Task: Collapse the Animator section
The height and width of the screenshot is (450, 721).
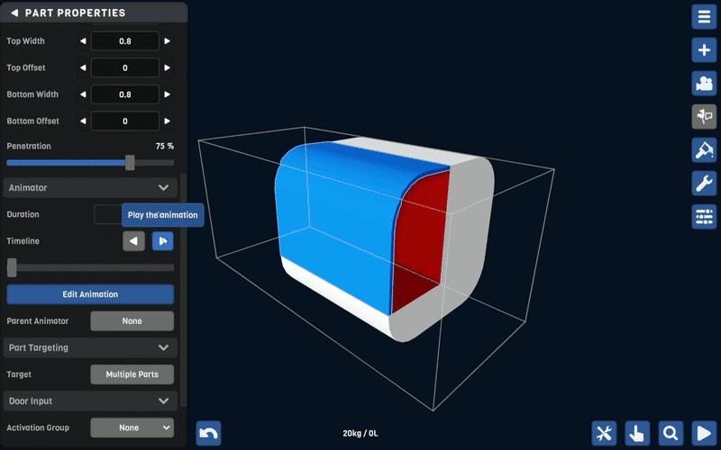Action: (x=90, y=188)
